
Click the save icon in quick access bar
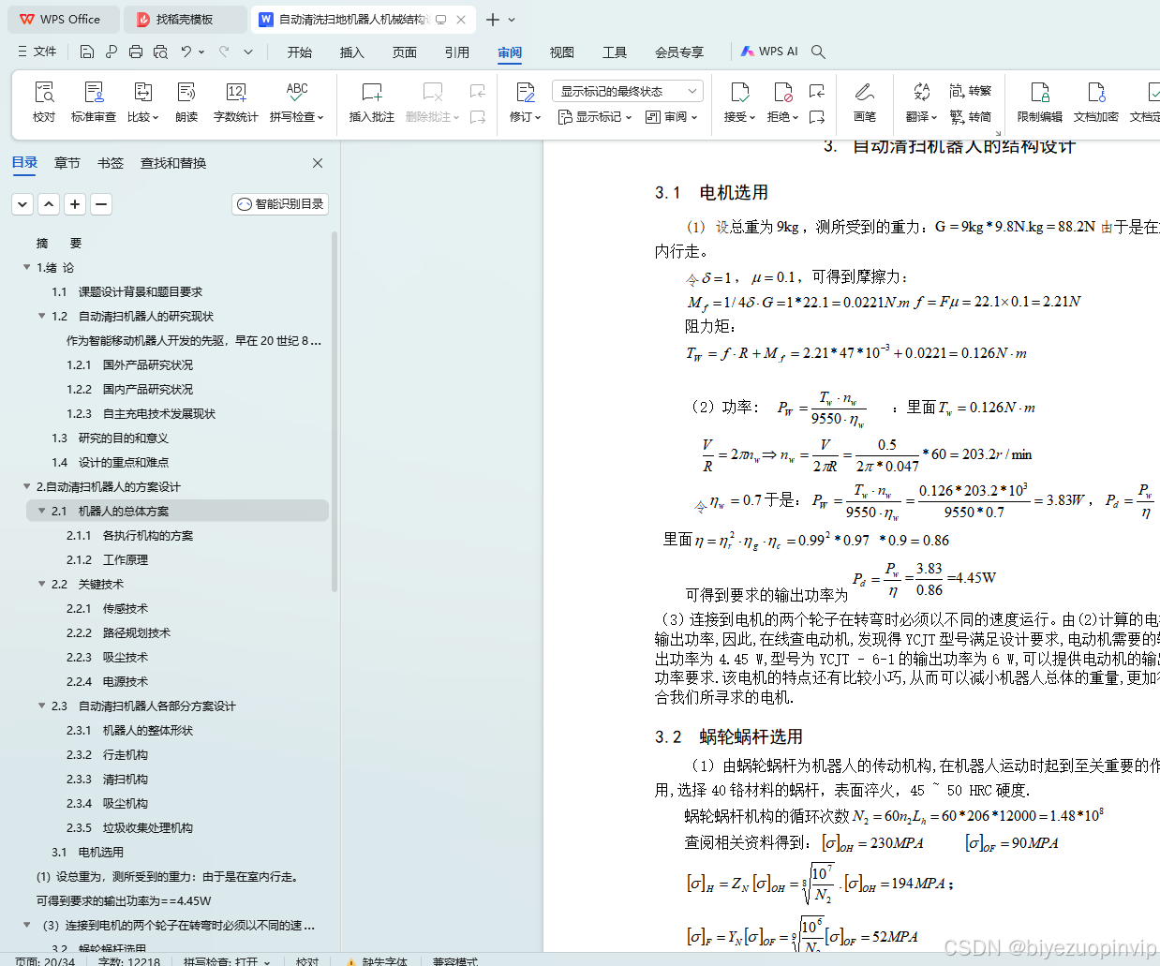87,52
